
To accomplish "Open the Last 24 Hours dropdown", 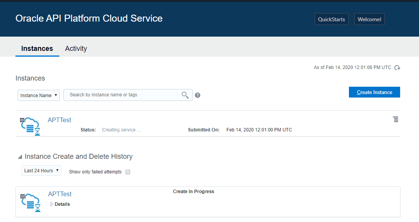I will click(42, 171).
